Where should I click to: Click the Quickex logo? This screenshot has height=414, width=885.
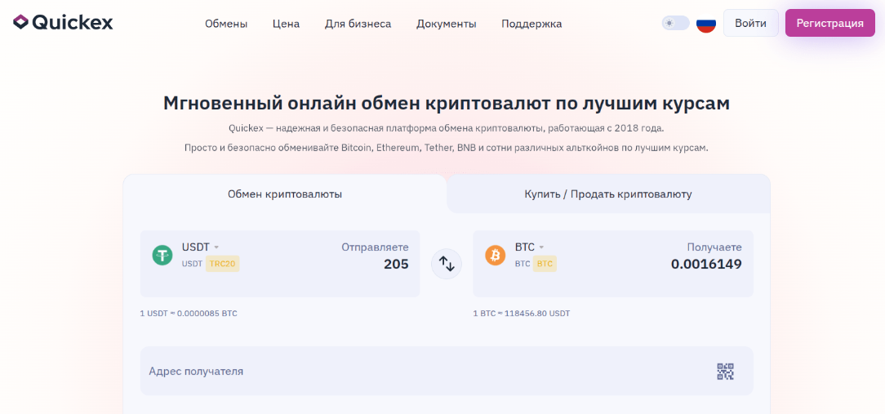point(63,23)
